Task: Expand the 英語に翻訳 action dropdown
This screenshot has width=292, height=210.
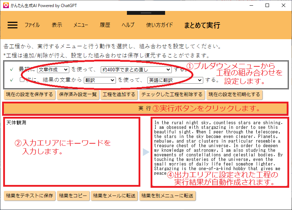Action: [x=175, y=80]
